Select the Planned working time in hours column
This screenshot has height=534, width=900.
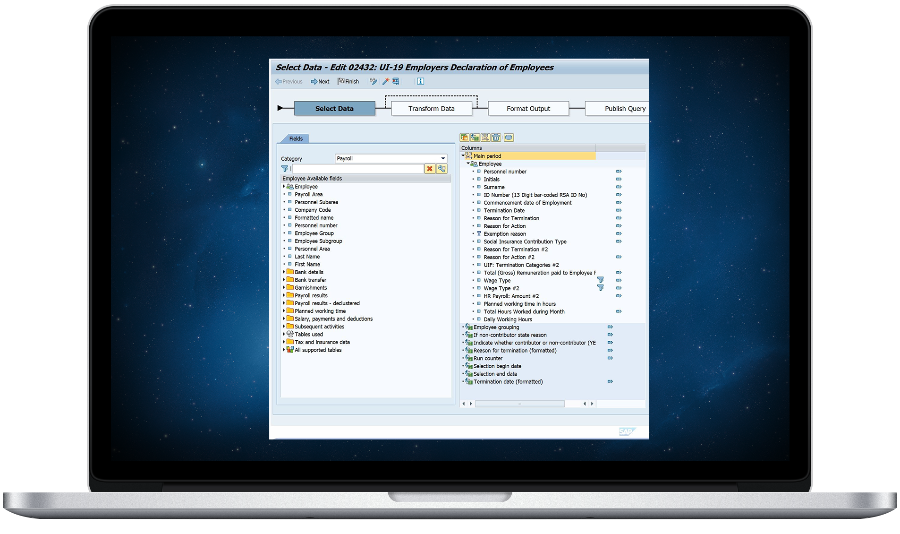(519, 304)
